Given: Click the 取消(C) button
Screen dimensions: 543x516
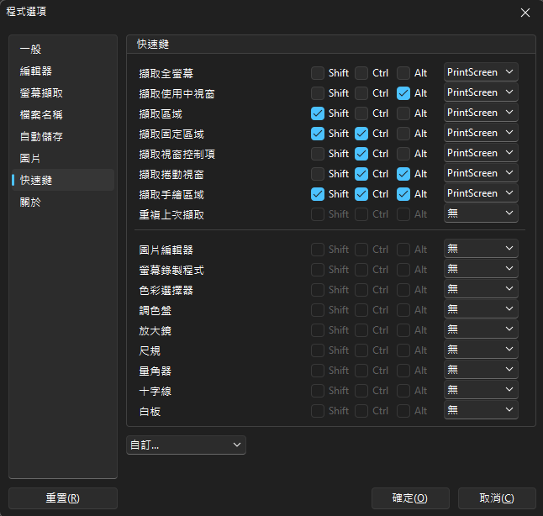Looking at the screenshot, I should (x=497, y=498).
